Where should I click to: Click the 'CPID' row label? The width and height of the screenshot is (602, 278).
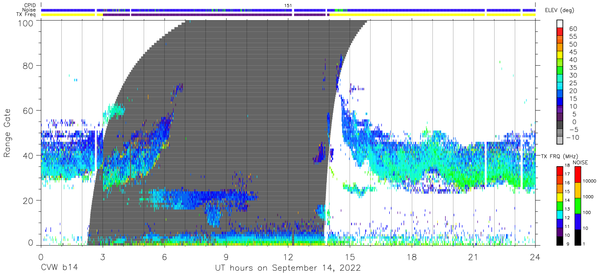tap(30, 5)
